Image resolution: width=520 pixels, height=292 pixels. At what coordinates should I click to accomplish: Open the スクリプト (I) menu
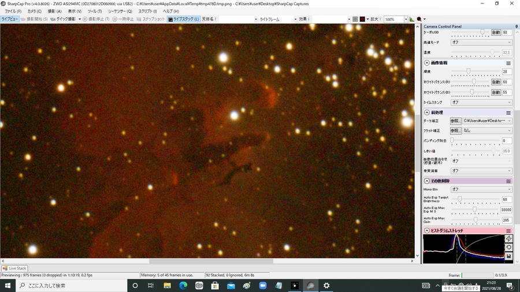(x=147, y=12)
